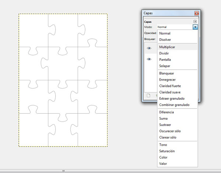The height and width of the screenshot is (173, 221).
Task: Select Diferencia blend mode
Action: coord(178,112)
